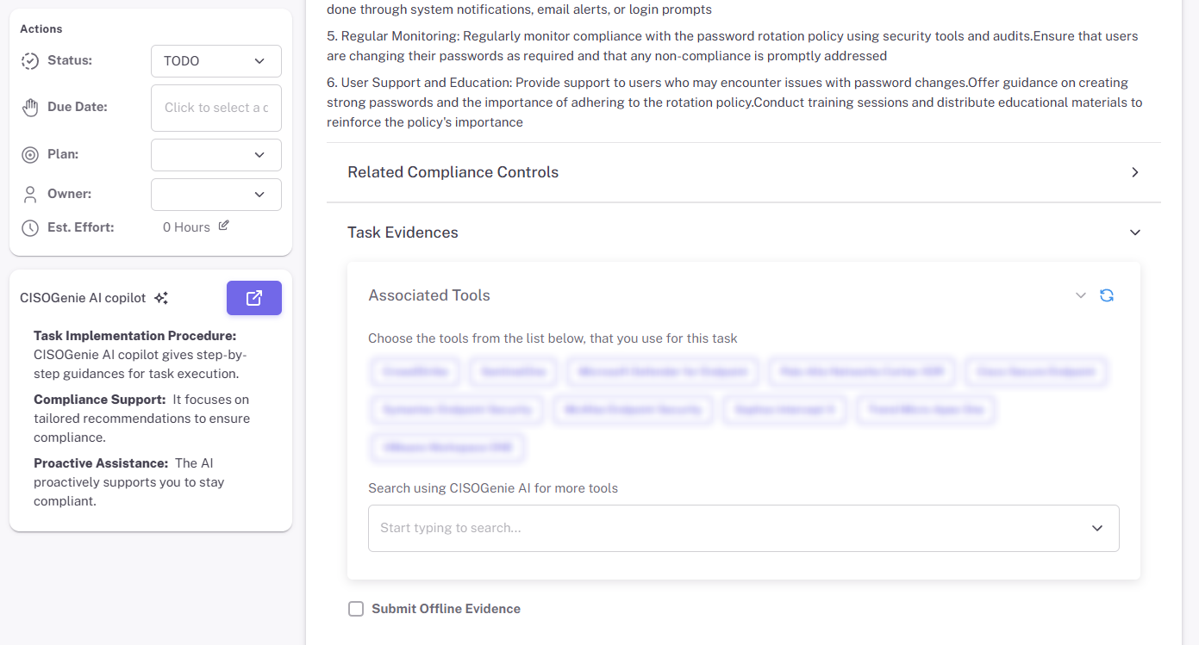Click the Due Date input field
Screen dimensions: 1199x645
point(215,108)
